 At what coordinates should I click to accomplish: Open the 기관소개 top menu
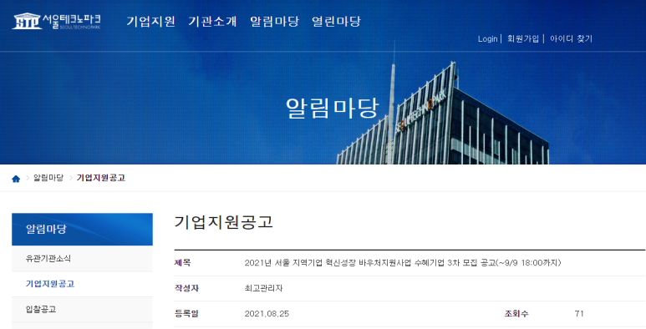click(x=212, y=22)
